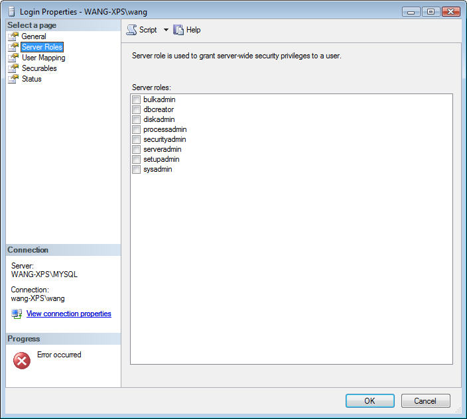The image size is (467, 419).
Task: Enable the processadmin server role
Action: (136, 129)
